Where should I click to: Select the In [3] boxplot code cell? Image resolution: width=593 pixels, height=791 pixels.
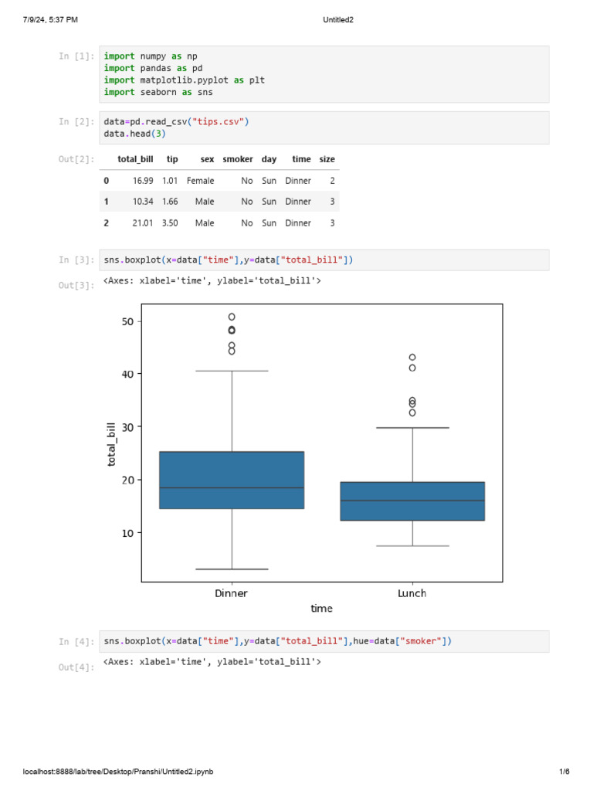pyautogui.click(x=324, y=260)
